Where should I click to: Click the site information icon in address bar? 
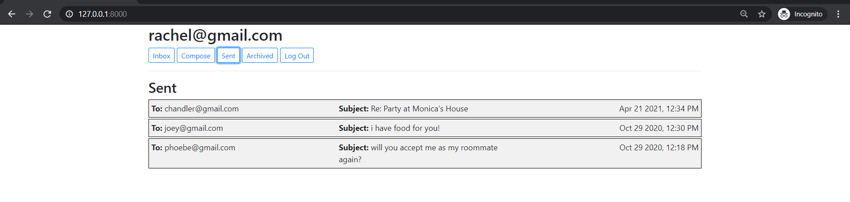point(69,14)
